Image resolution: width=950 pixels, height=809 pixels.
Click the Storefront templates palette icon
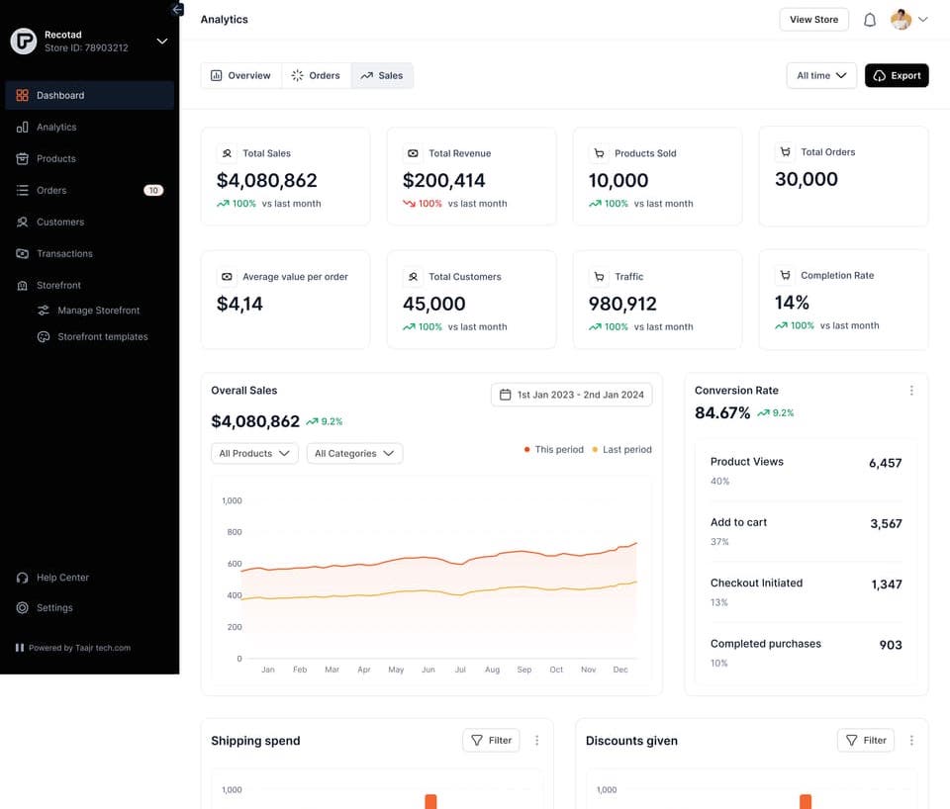pos(44,336)
